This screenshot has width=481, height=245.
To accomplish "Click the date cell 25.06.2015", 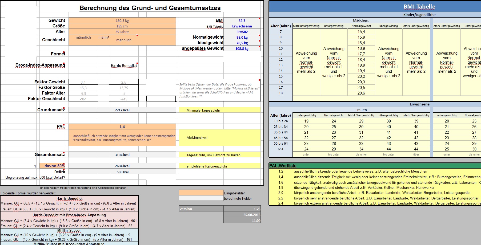I will point(242,215).
